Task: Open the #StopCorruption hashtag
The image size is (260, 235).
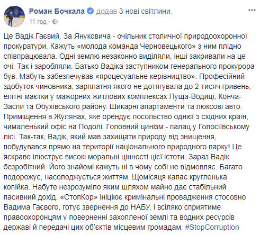Action: [x=212, y=227]
